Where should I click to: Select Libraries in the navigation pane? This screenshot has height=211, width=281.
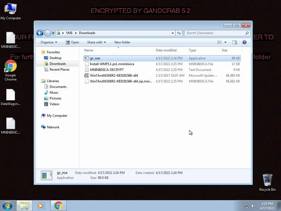point(53,81)
